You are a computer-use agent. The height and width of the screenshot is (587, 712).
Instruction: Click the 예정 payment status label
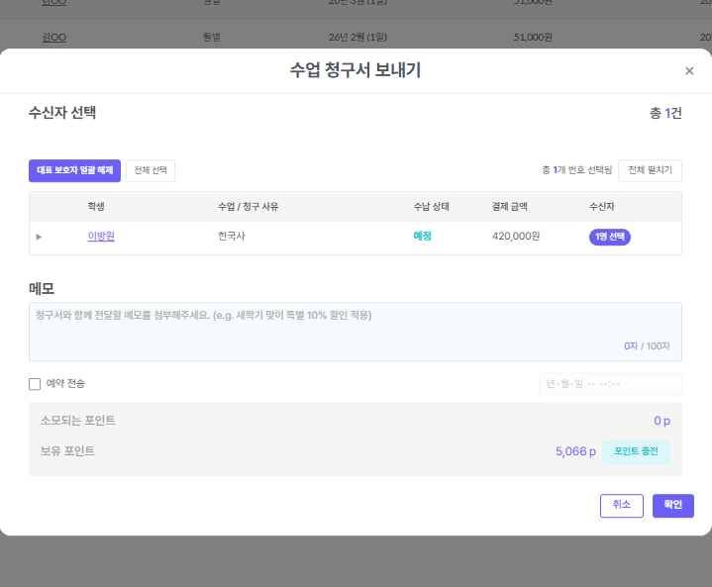423,237
